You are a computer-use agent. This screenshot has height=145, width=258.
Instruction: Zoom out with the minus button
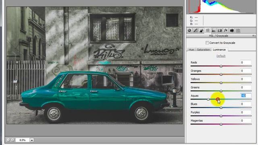(x=8, y=140)
